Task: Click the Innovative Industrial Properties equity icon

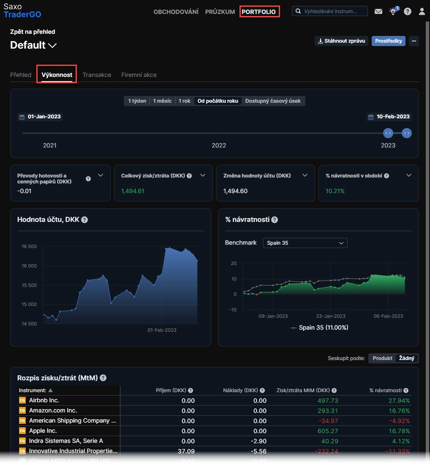Action: click(x=22, y=451)
